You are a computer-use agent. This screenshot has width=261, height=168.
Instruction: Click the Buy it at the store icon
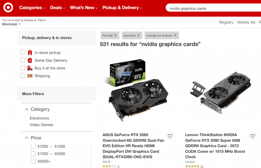(x=30, y=68)
